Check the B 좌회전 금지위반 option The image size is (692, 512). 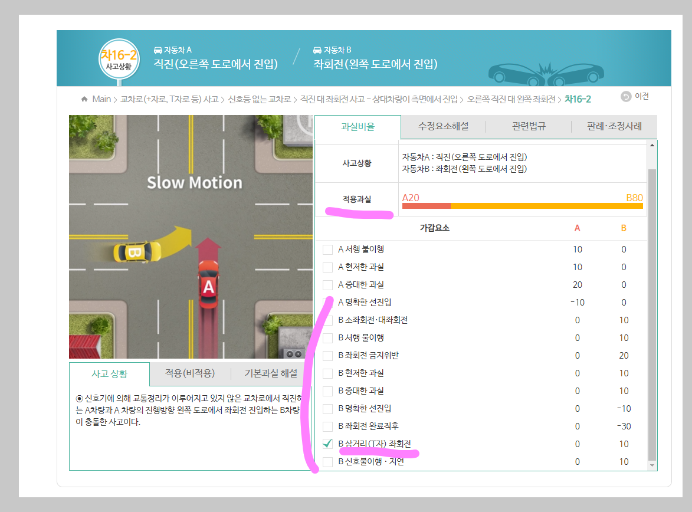click(x=328, y=355)
